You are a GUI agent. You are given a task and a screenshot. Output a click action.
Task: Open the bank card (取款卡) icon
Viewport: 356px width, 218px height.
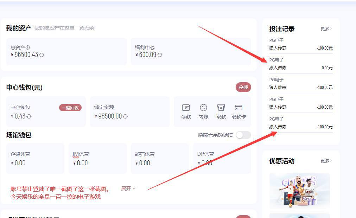tap(239, 108)
